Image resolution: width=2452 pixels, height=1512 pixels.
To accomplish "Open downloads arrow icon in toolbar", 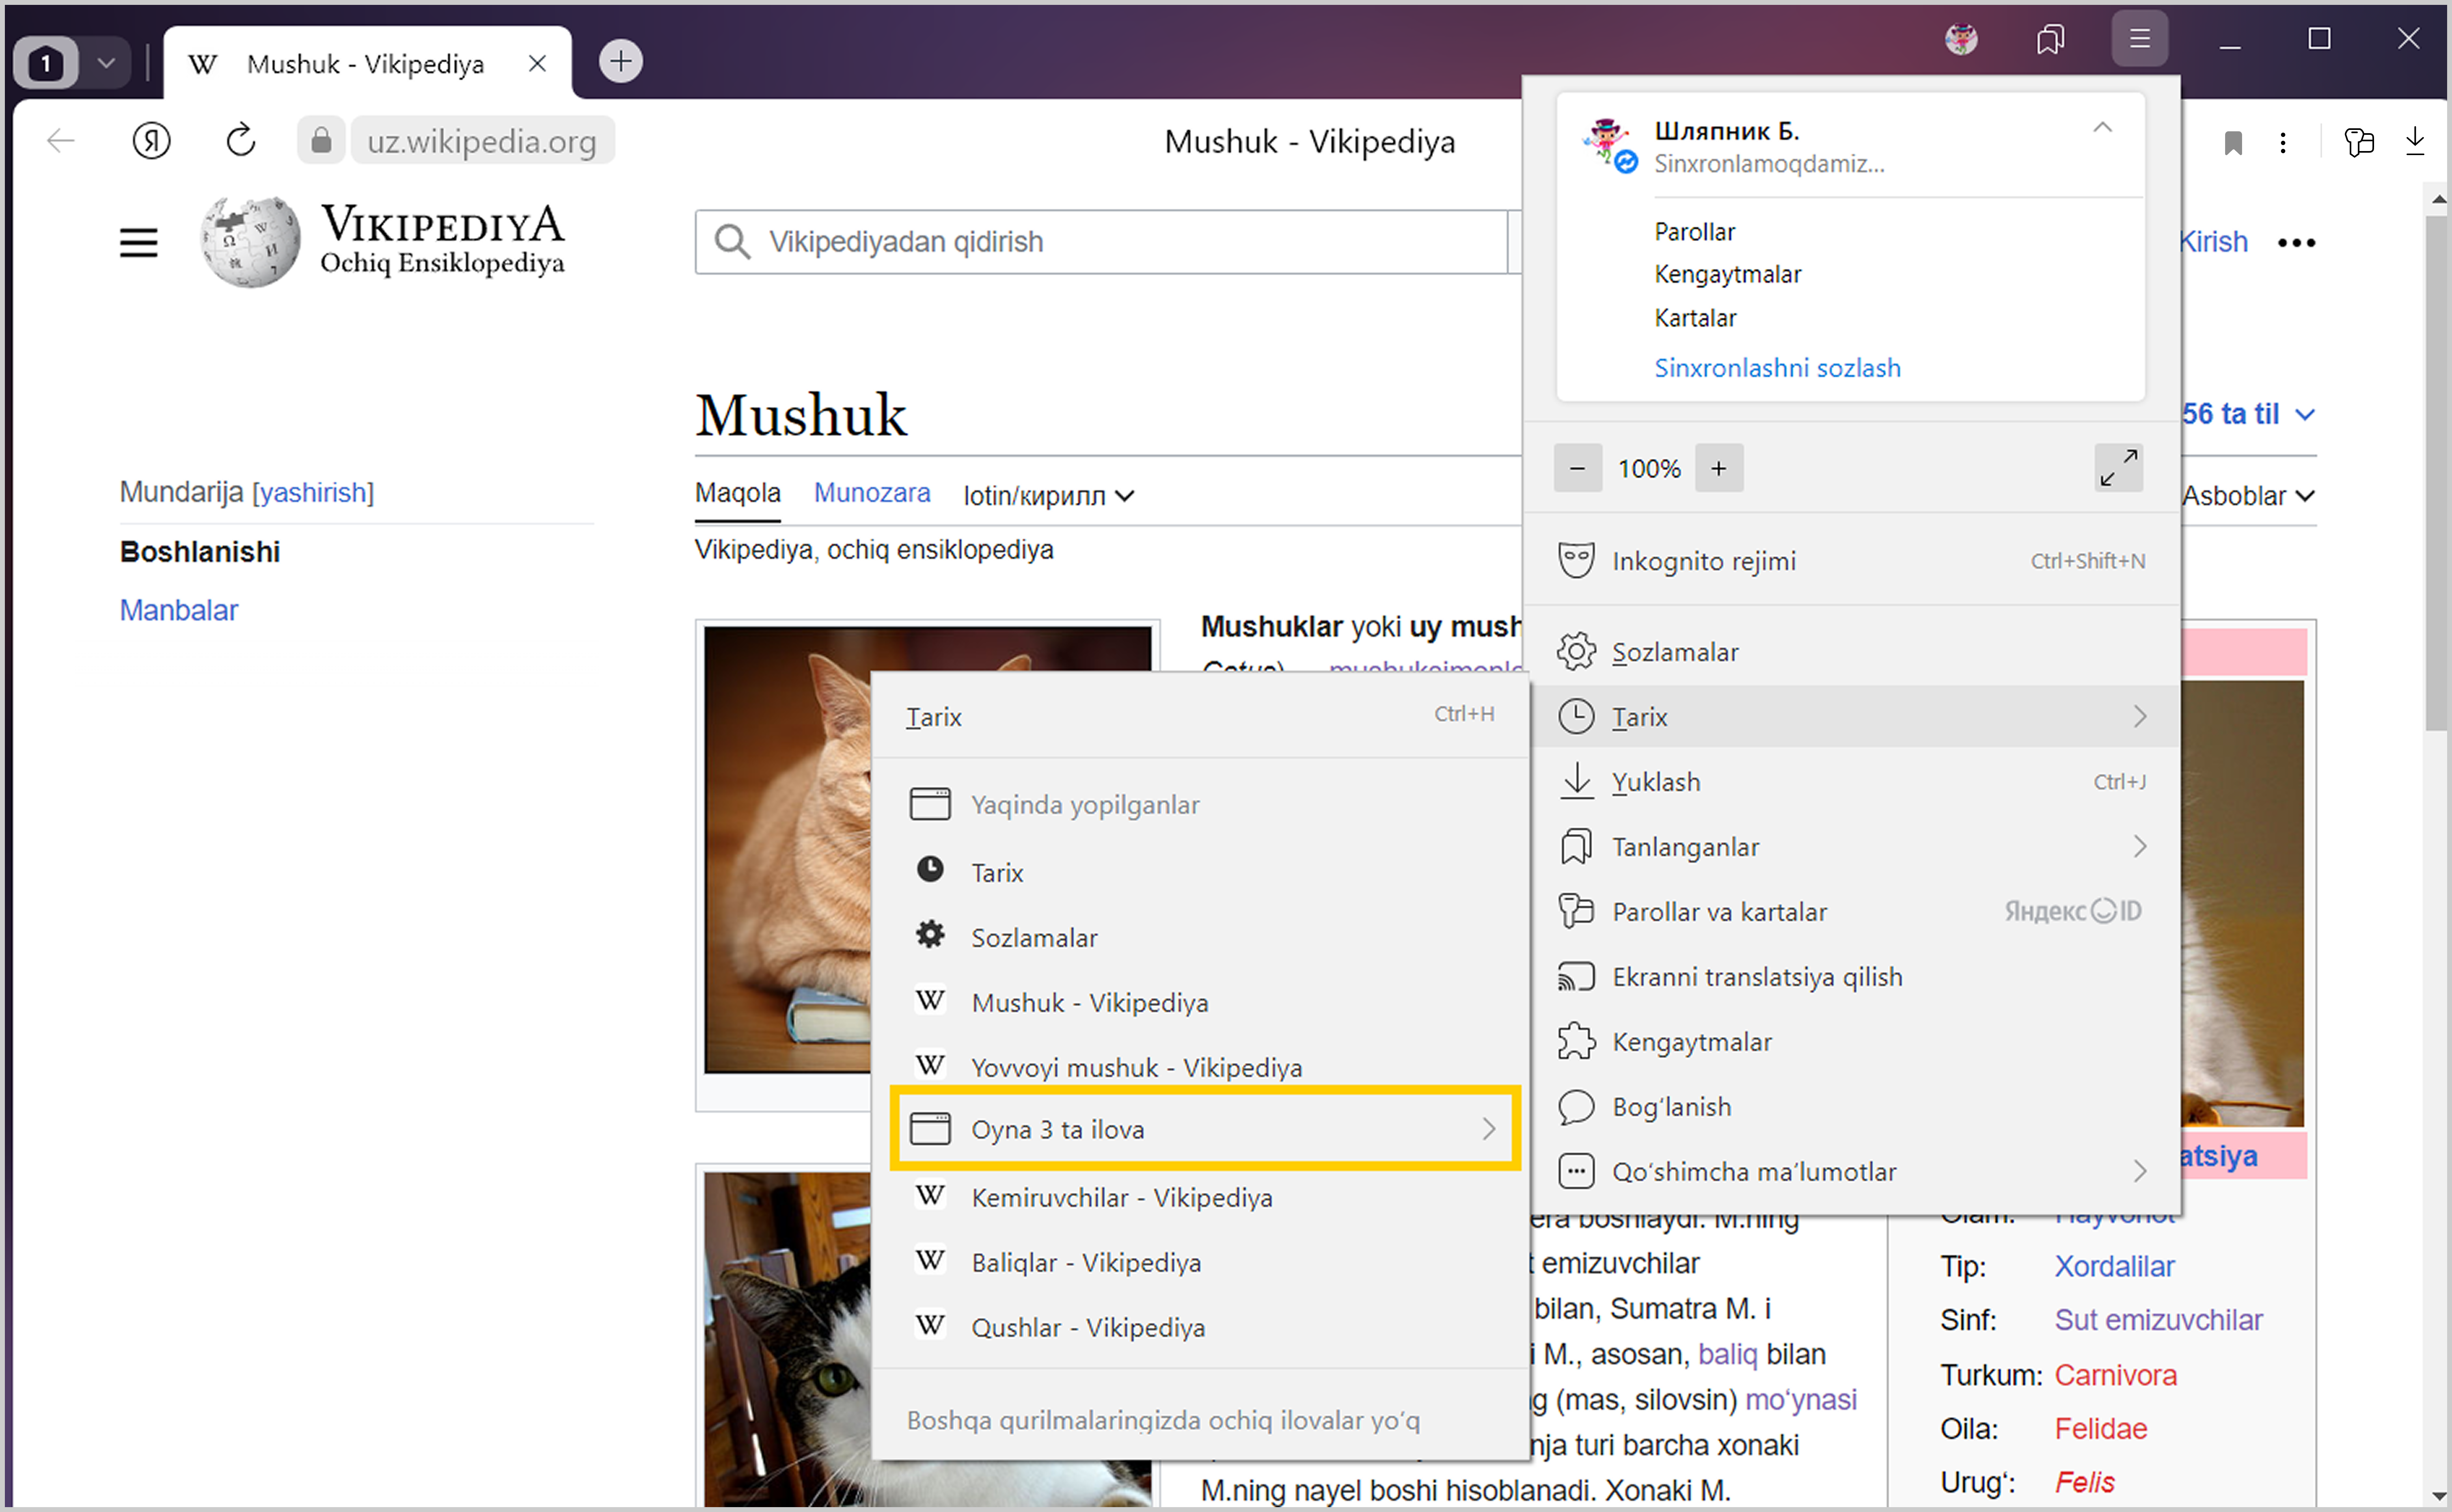I will tap(2415, 141).
